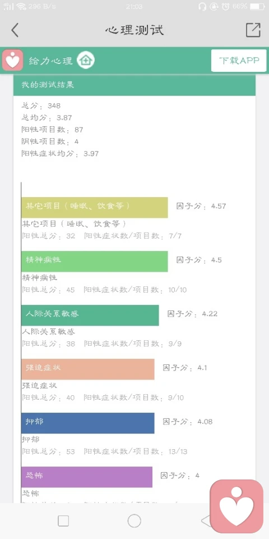
Task: Tap the orange 强迫症状 bar
Action: click(88, 369)
